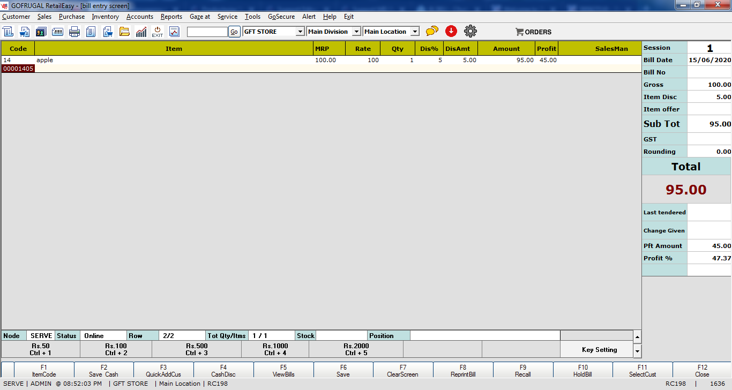Open the Inventory menu

(105, 17)
